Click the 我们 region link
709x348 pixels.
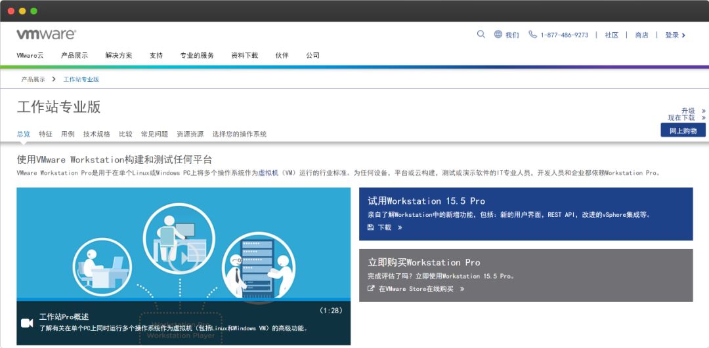(512, 35)
